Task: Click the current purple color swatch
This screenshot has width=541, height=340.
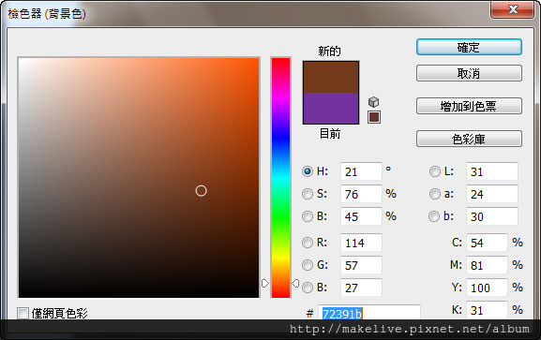Action: point(331,109)
